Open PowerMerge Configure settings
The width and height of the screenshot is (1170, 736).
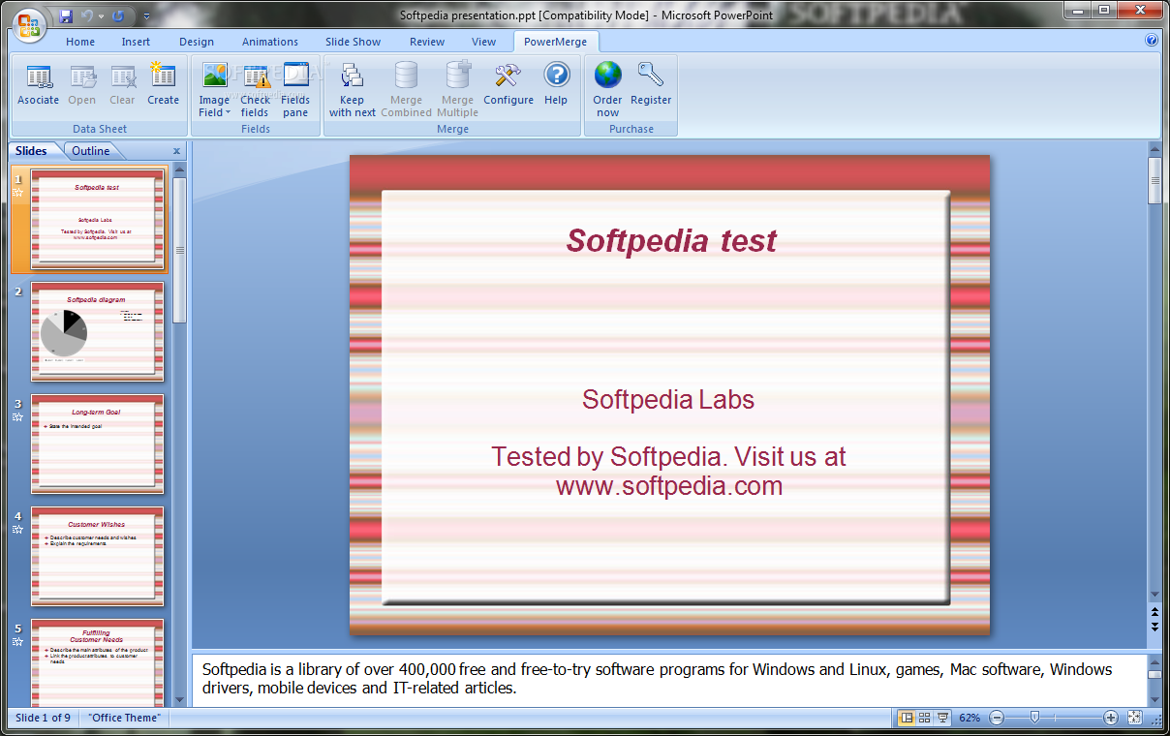(x=508, y=85)
